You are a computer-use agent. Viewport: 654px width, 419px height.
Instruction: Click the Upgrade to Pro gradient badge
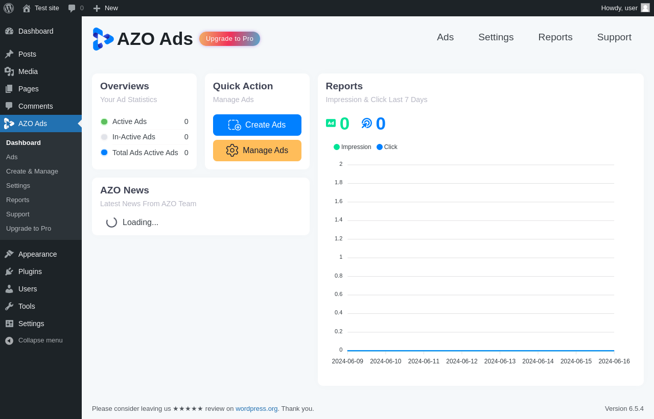click(x=229, y=39)
